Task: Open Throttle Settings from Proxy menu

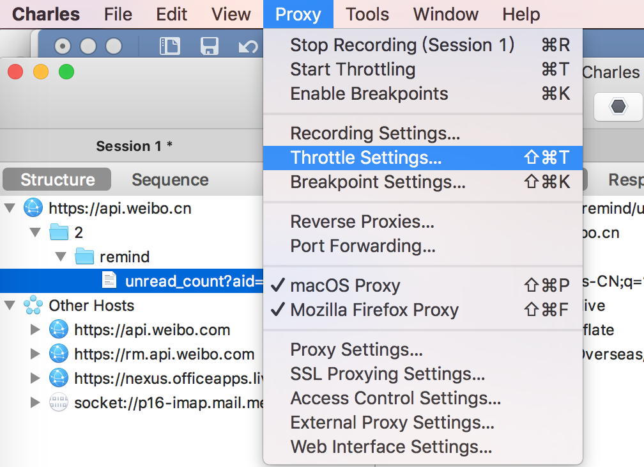Action: [365, 157]
